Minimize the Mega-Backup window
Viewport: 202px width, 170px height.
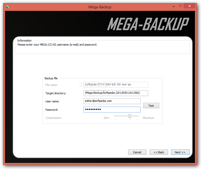pyautogui.click(x=174, y=6)
